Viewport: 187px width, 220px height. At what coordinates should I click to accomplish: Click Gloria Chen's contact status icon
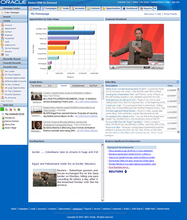point(3,124)
